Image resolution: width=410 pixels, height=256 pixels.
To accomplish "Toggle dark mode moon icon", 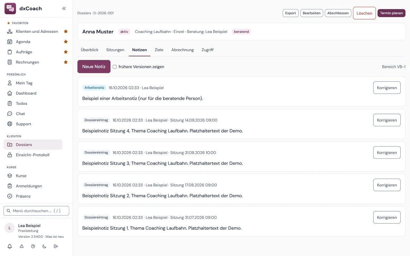I will 44,246.
